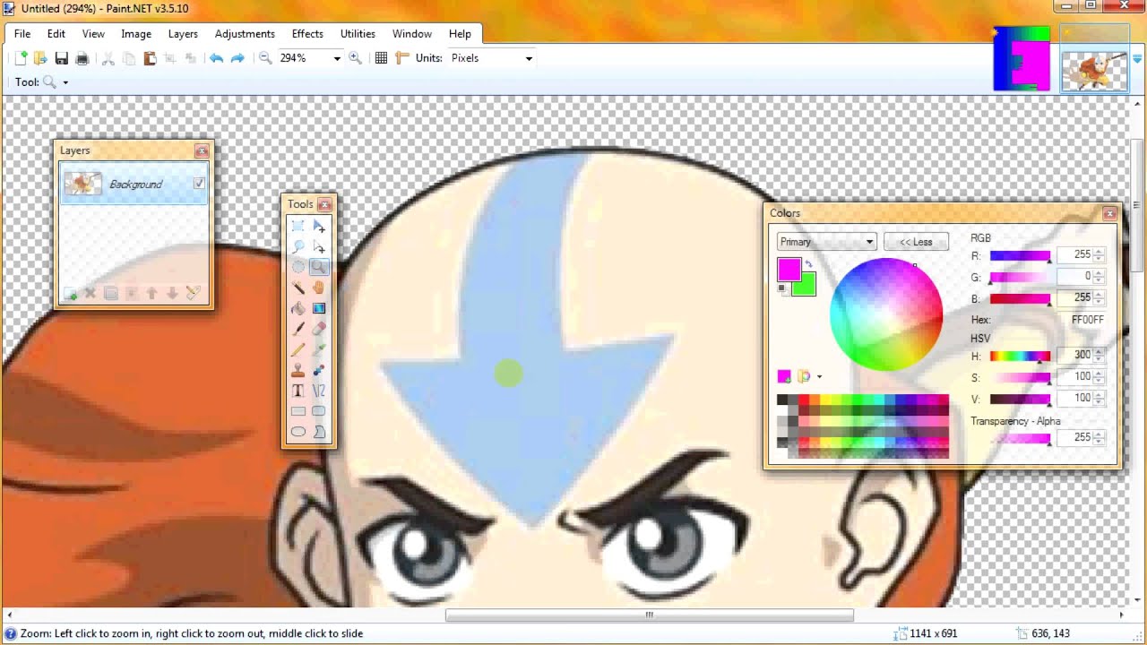The image size is (1147, 645).
Task: Open the File menu
Action: [x=22, y=34]
